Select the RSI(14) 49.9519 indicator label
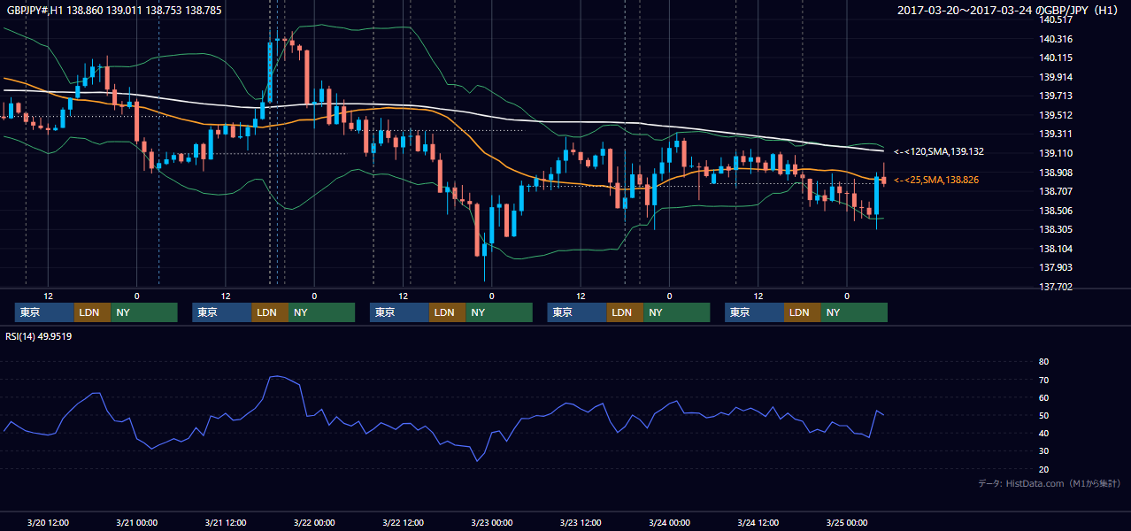The width and height of the screenshot is (1131, 531). [x=39, y=336]
